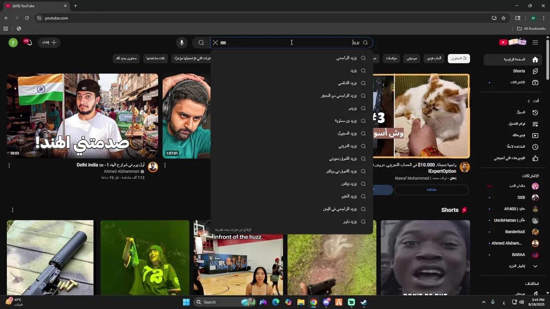Select the محتوى جديد لك filter chip

pos(127,58)
